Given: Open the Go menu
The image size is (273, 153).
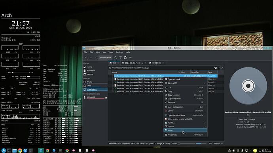Looking at the screenshot, I should point(104,52).
